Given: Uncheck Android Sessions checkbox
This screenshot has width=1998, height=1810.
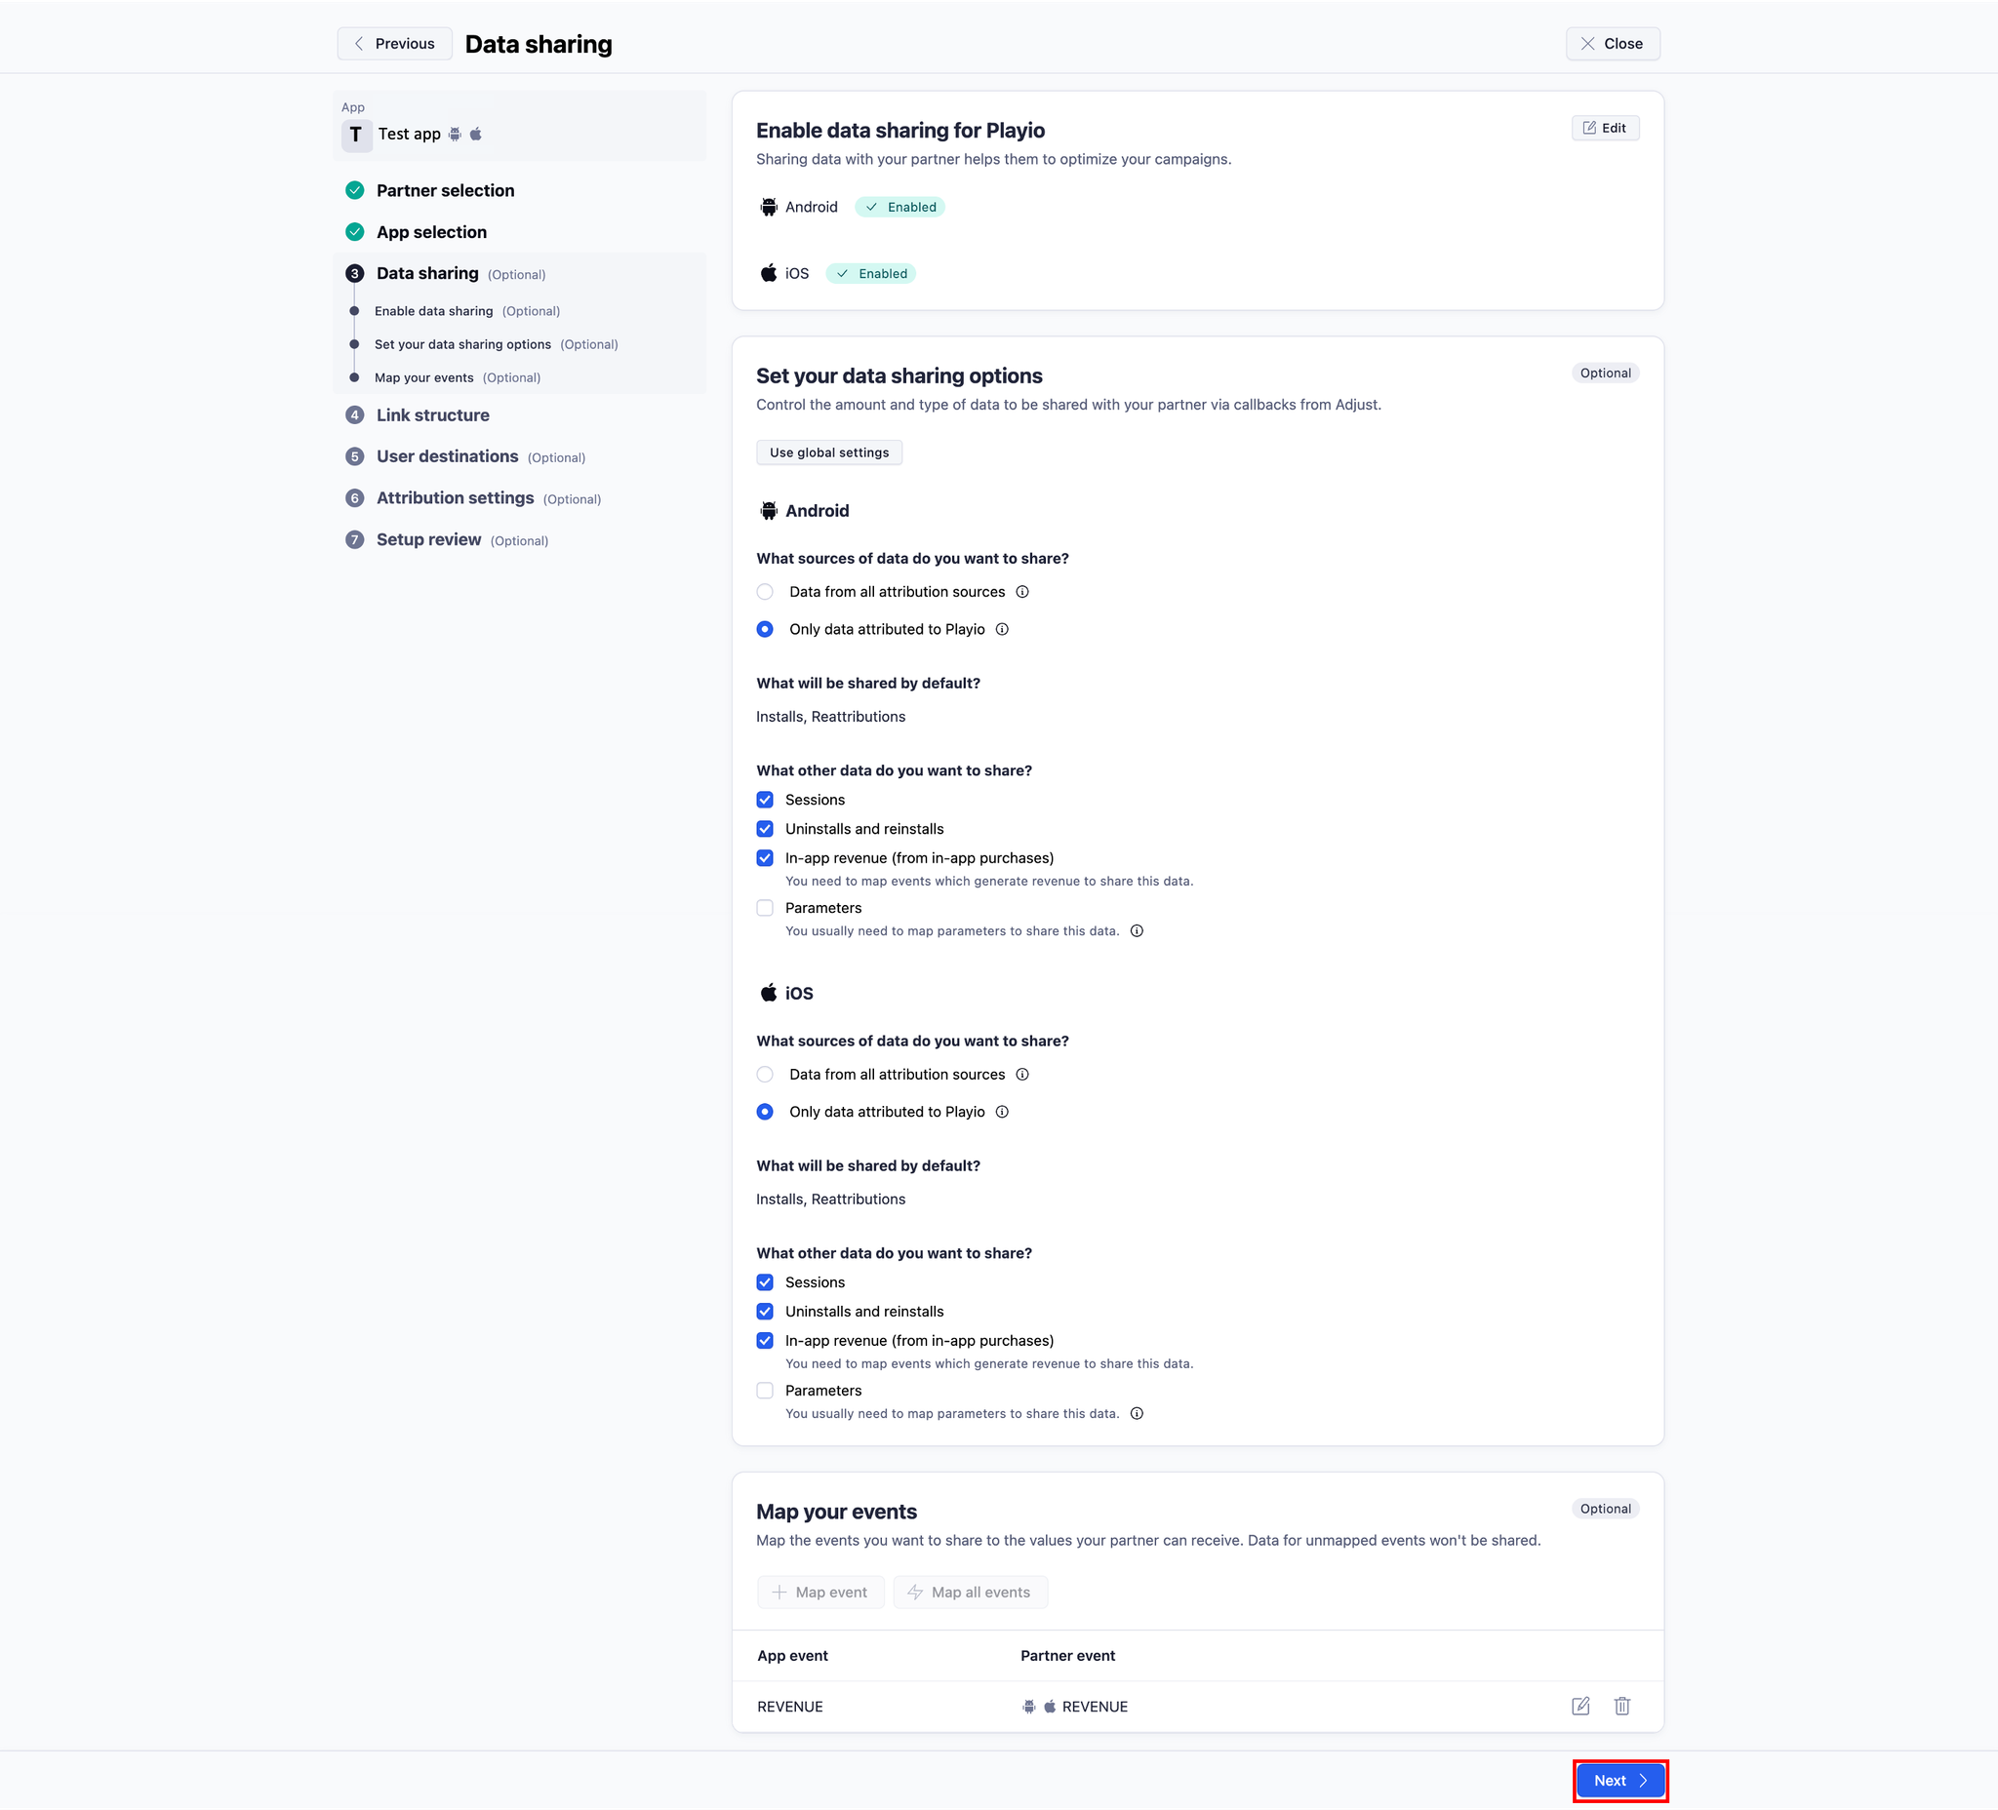Looking at the screenshot, I should (x=765, y=800).
